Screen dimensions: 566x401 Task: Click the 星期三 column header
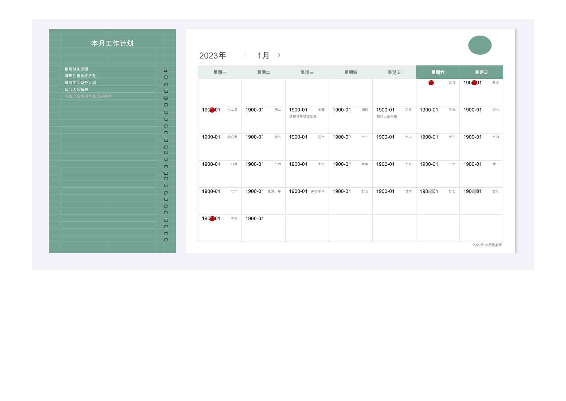(x=307, y=72)
